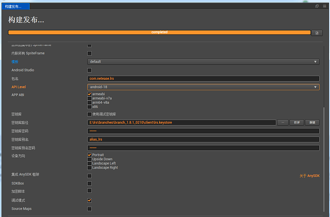This screenshot has width=330, height=217.
Task: Click the settings list vertical scrollbar
Action: coord(324,160)
